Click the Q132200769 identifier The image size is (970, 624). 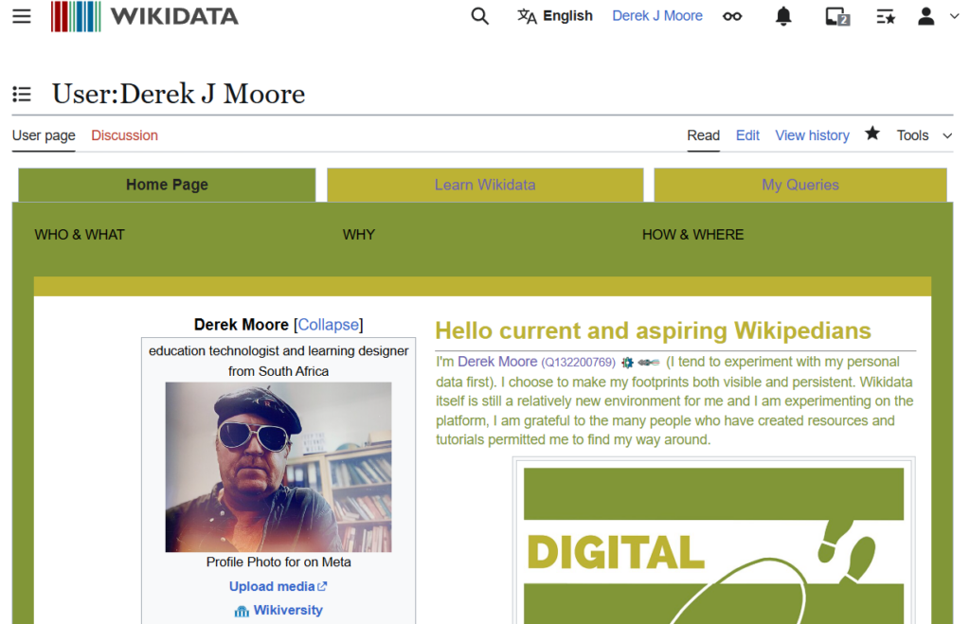pos(579,363)
